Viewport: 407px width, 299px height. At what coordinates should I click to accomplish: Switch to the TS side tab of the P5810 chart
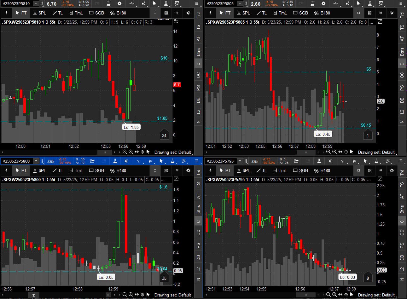pyautogui.click(x=198, y=27)
